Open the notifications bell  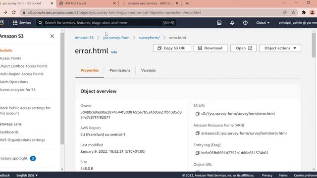tap(232, 23)
